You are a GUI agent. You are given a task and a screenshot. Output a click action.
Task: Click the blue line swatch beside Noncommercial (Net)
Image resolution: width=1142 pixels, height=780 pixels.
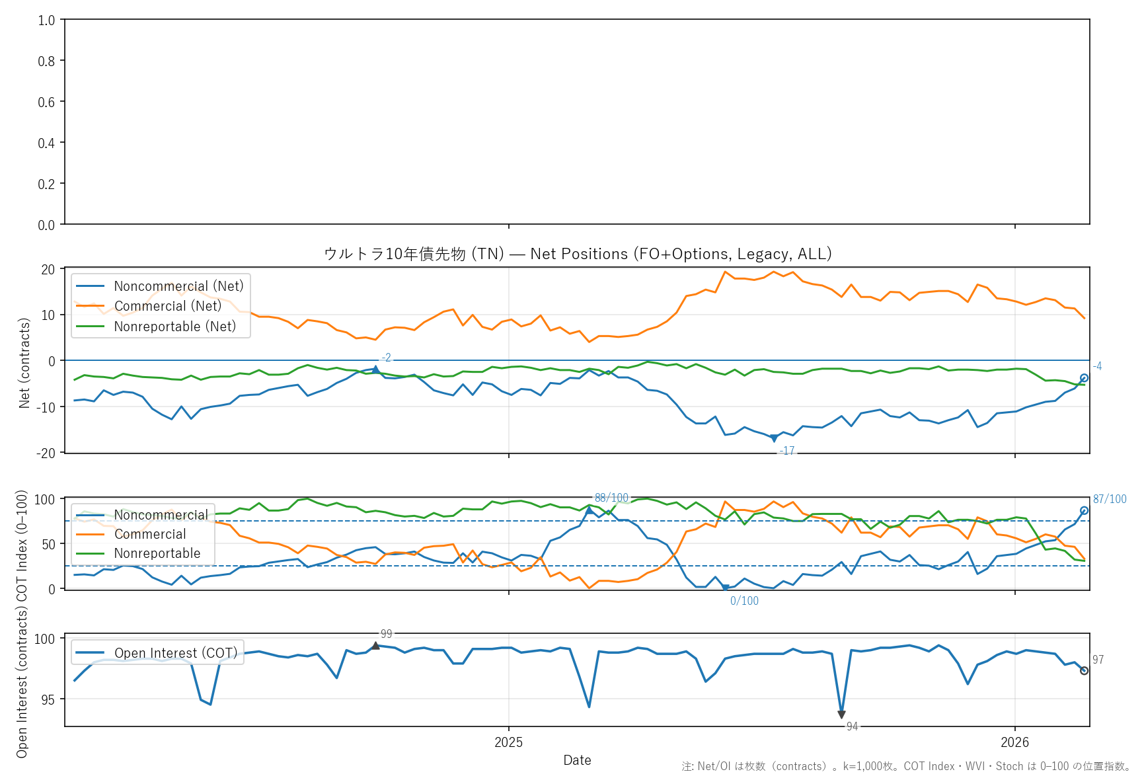(x=91, y=286)
